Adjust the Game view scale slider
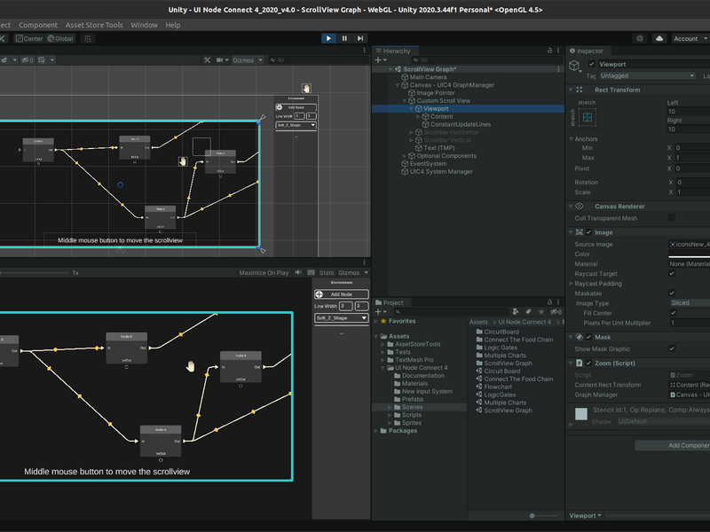The width and height of the screenshot is (710, 532). pos(35,273)
